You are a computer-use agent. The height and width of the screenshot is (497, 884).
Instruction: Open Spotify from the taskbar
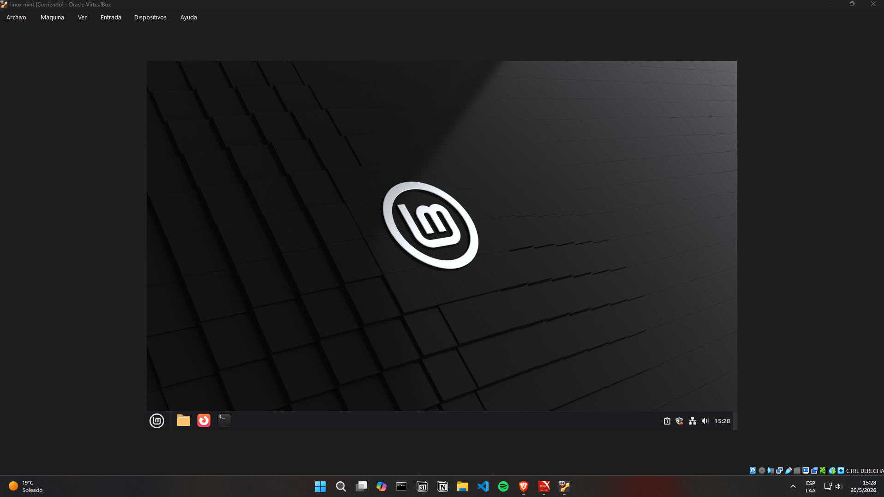(503, 486)
